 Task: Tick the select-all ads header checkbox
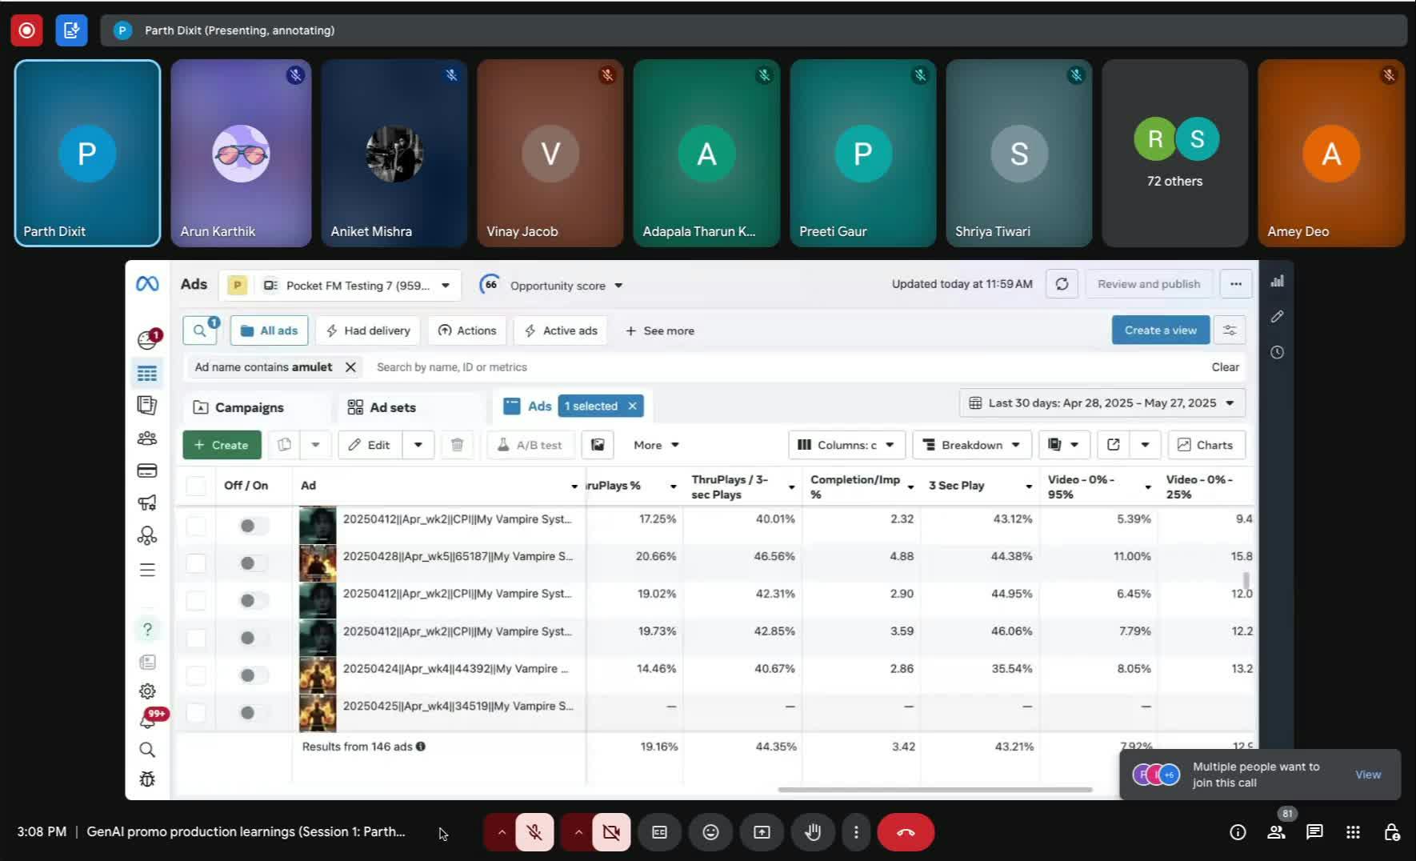click(x=196, y=486)
